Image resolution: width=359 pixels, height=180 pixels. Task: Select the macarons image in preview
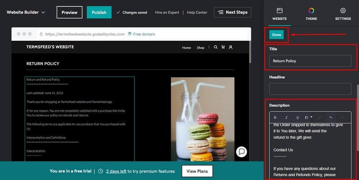coord(202,119)
